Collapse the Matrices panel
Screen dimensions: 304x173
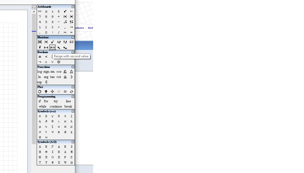pos(73,37)
